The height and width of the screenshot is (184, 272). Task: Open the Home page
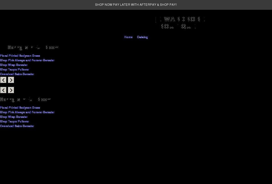click(x=128, y=37)
